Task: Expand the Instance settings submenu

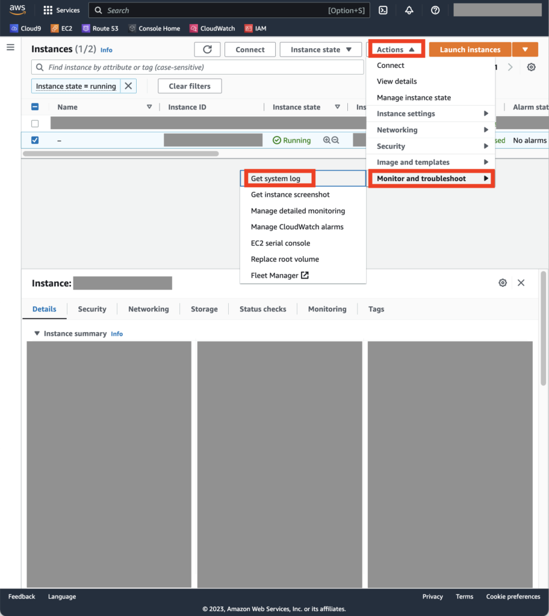Action: (x=430, y=114)
